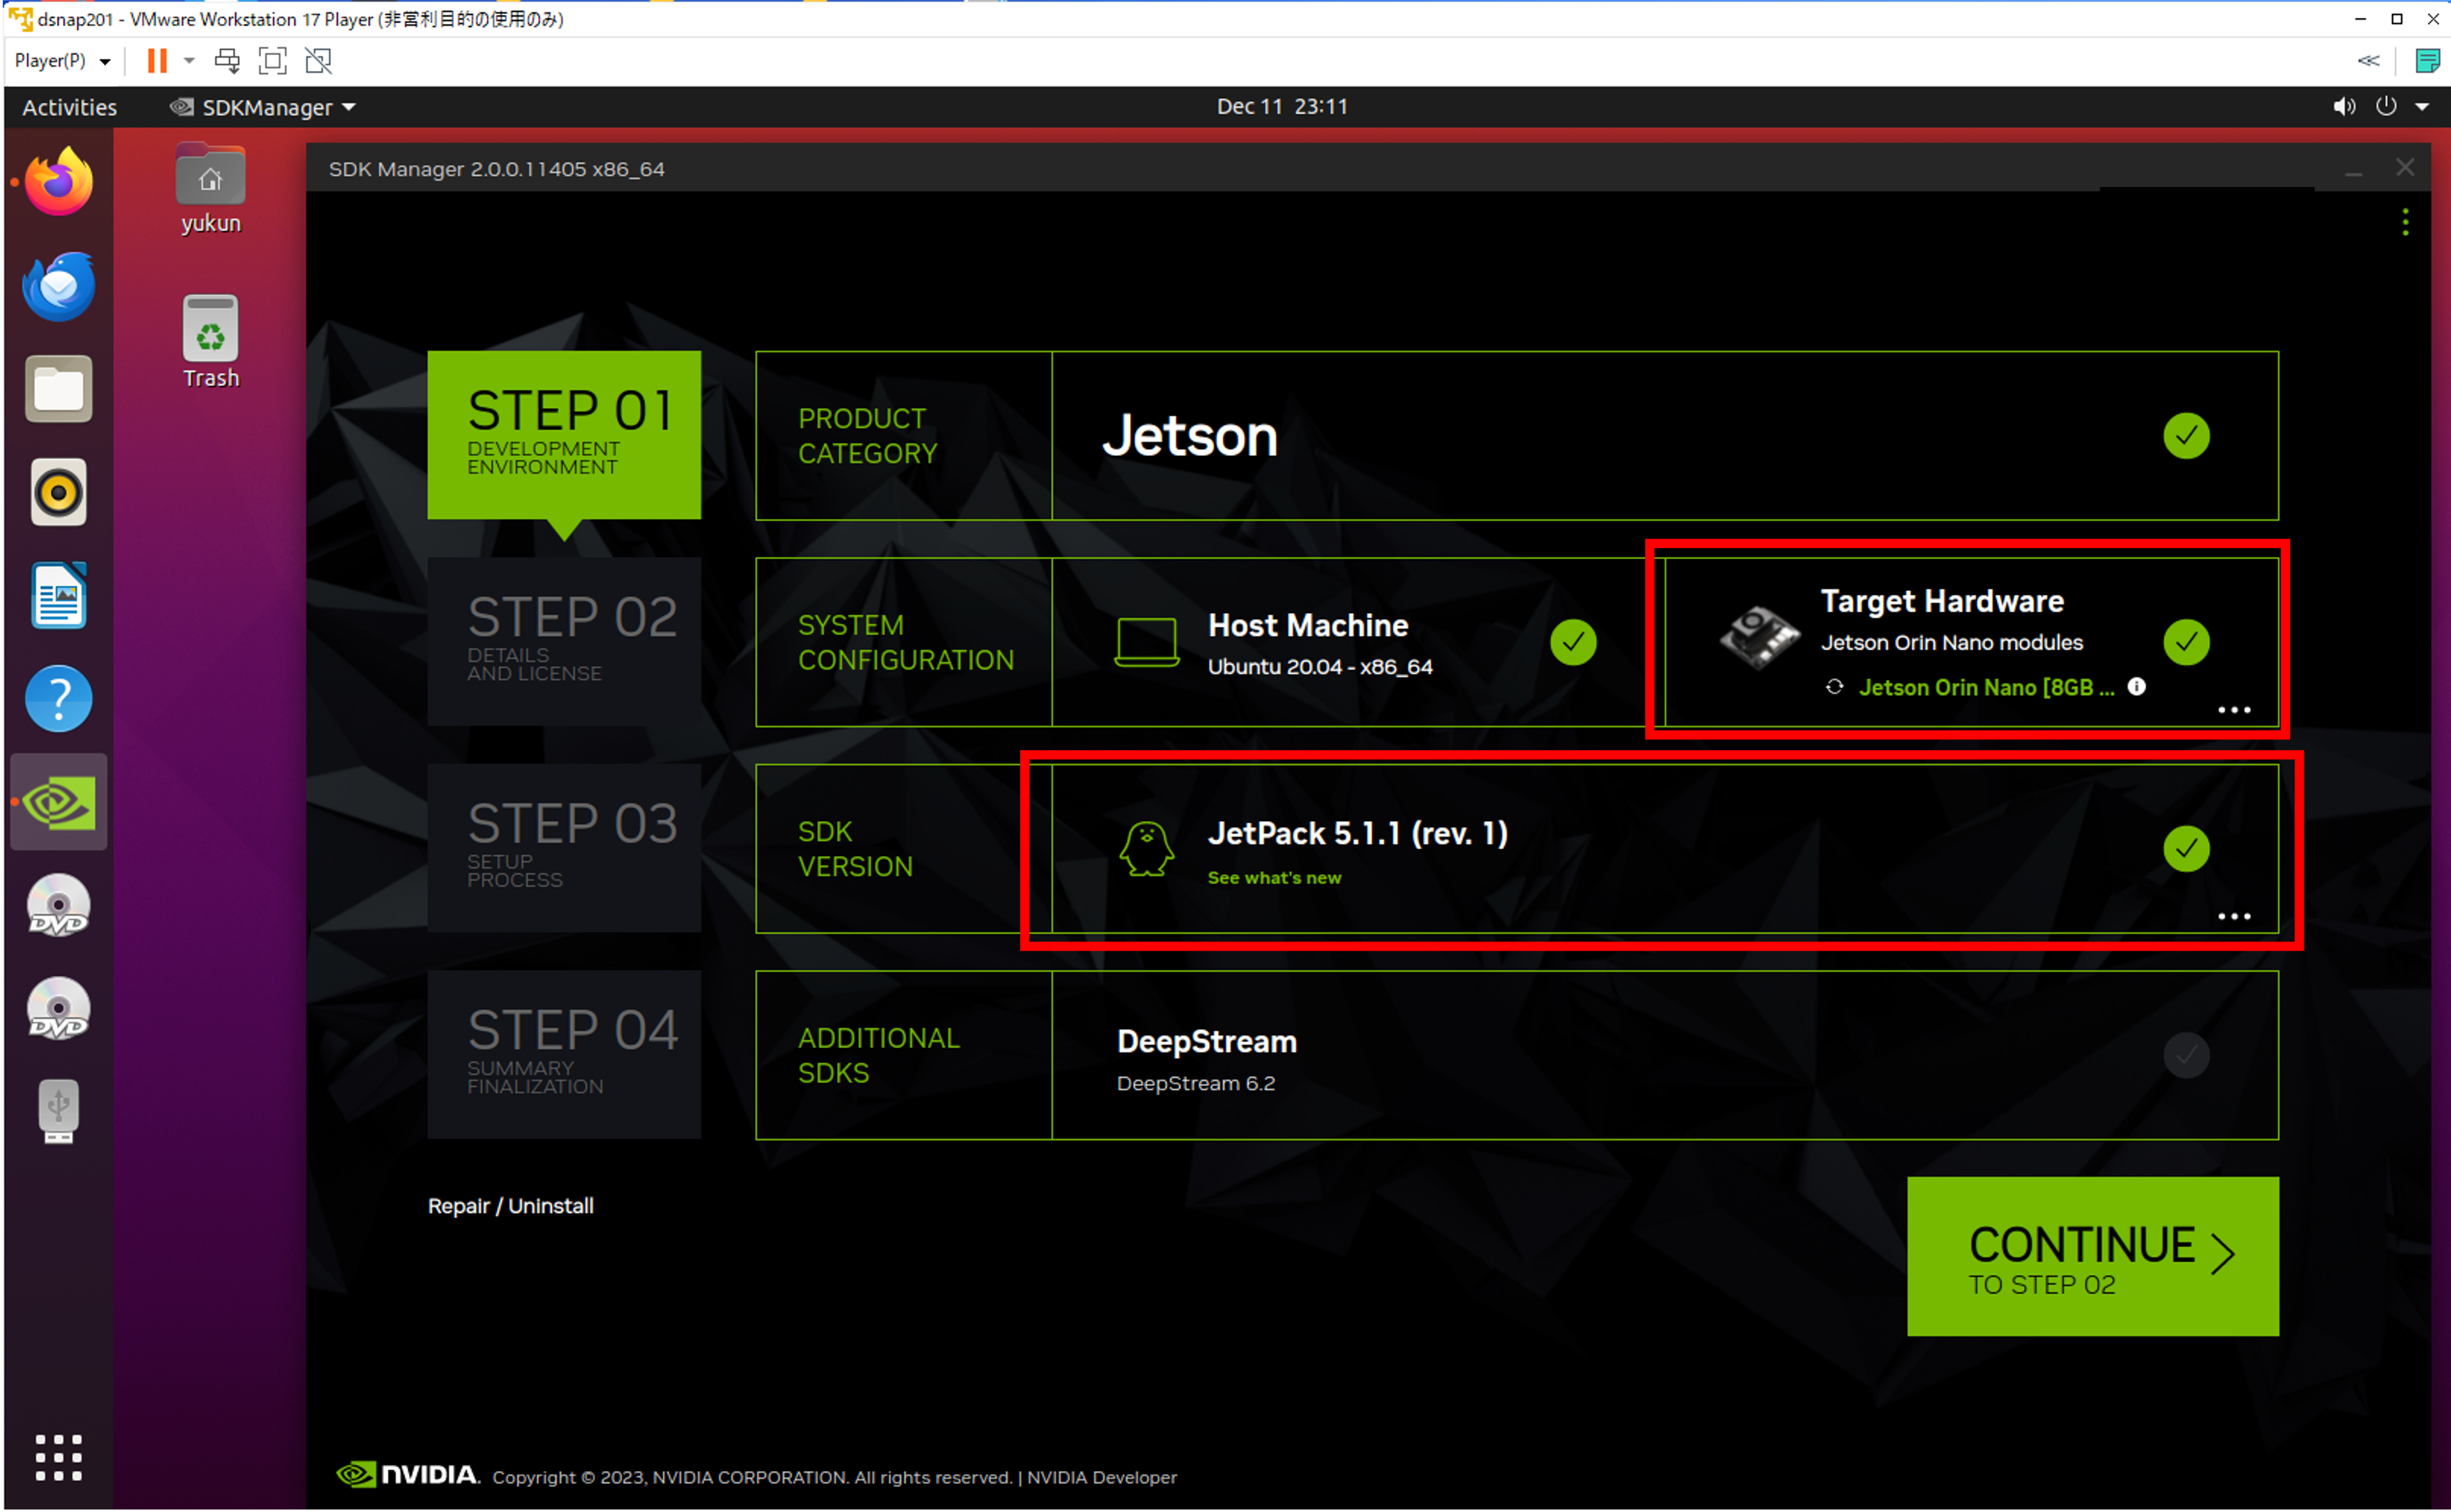
Task: Select the STEP 04 Summary Finalization tab
Action: (x=564, y=1054)
